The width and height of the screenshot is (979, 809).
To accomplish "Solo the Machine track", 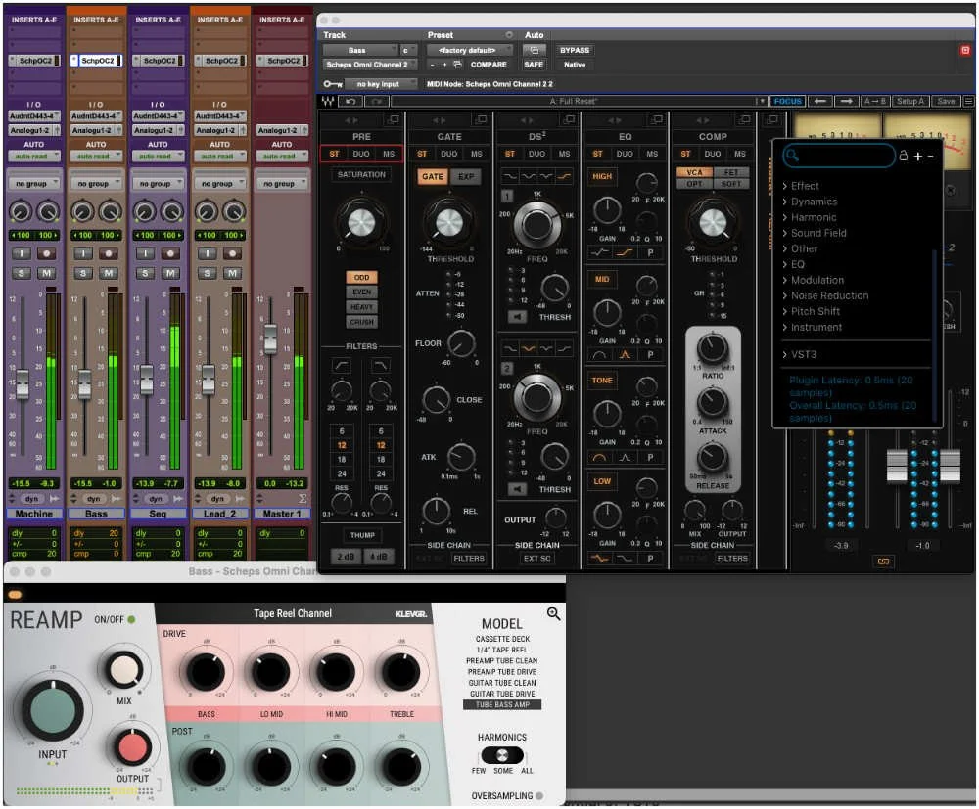I will [x=22, y=273].
